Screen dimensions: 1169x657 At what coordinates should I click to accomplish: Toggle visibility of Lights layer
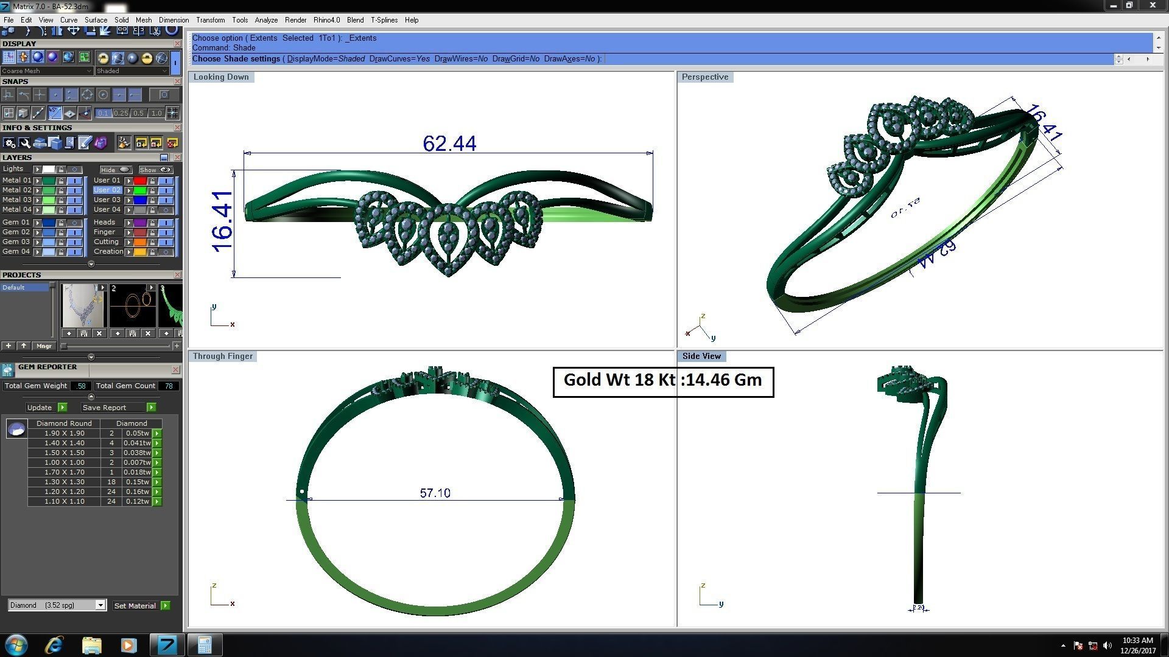[x=74, y=169]
